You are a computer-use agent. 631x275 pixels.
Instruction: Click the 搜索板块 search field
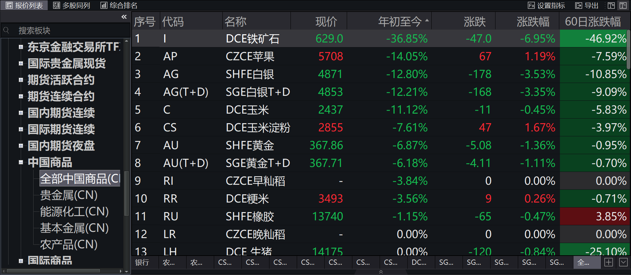point(66,31)
